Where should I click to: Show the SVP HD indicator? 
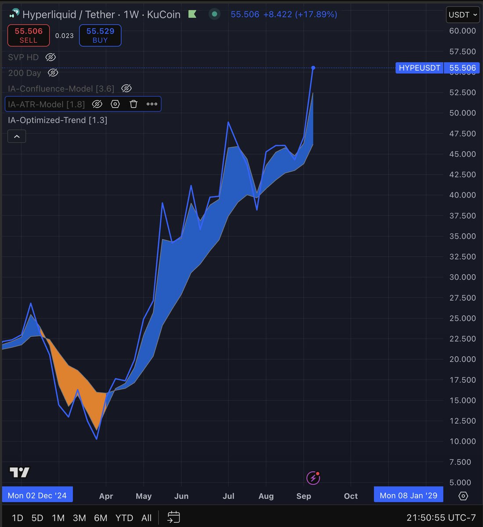tap(50, 57)
